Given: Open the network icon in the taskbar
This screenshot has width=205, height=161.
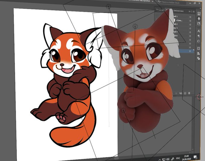Looking at the screenshot, I should click(164, 159).
